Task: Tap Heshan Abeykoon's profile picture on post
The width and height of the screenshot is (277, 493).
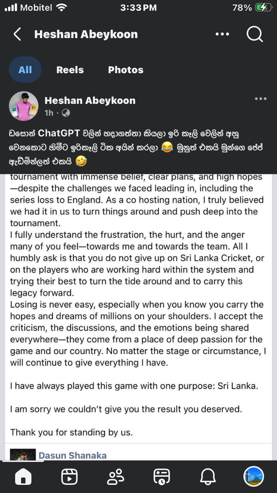Action: [23, 106]
